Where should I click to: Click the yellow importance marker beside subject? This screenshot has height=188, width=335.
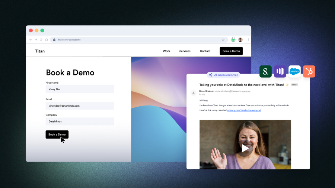(287, 85)
